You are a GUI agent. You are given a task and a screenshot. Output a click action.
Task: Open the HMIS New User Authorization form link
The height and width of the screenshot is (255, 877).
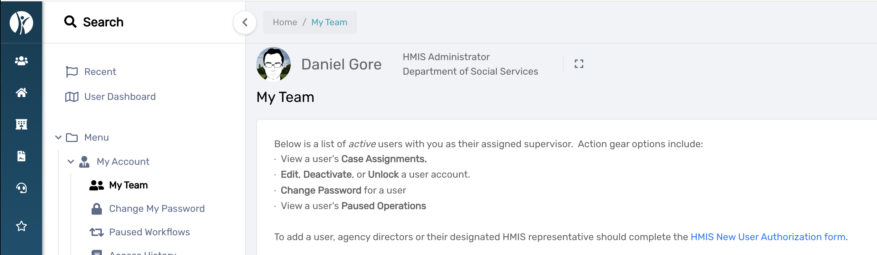768,237
